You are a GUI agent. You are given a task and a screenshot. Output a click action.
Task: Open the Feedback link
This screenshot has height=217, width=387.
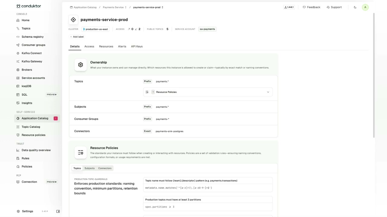pos(311,7)
